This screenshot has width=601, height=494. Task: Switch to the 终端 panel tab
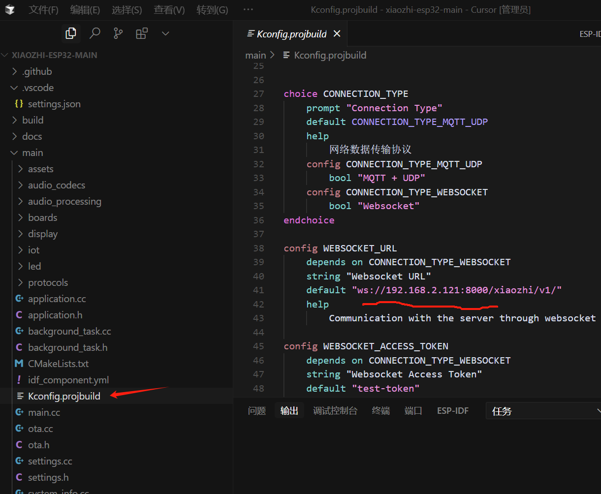pos(380,411)
